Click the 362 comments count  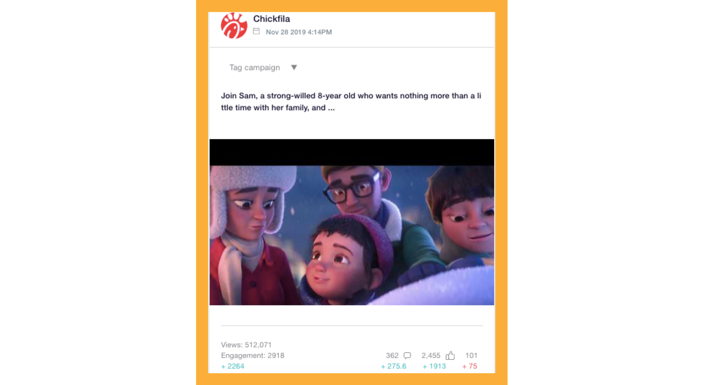392,355
